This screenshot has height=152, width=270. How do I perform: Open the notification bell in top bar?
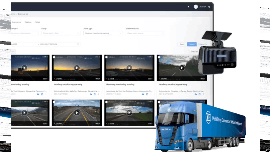[x=188, y=7]
